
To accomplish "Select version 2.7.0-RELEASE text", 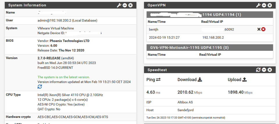I will pyautogui.click(x=49, y=58).
